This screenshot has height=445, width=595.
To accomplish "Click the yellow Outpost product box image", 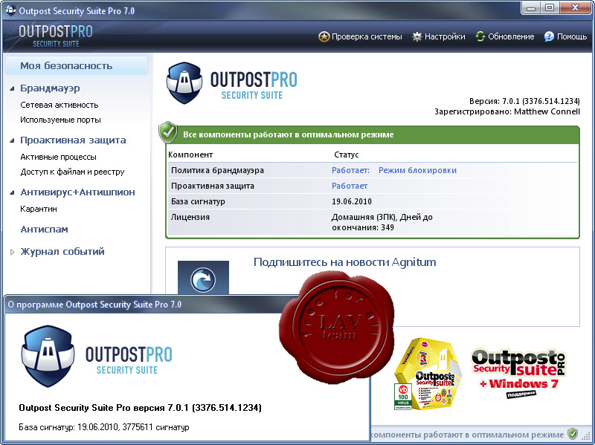I will [427, 374].
